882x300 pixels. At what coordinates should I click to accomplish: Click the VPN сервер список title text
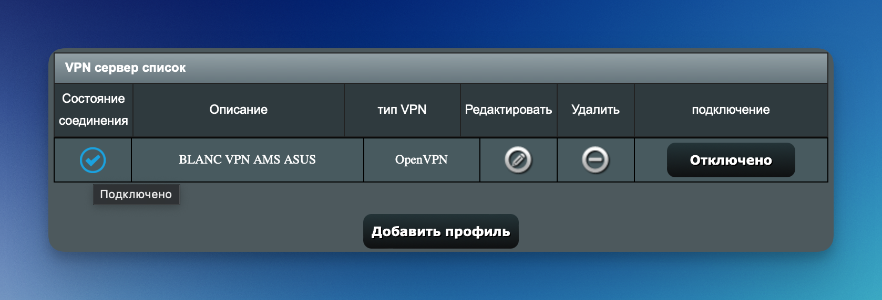[x=125, y=68]
